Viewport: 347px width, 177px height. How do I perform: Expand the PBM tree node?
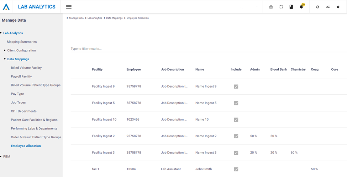pos(1,156)
